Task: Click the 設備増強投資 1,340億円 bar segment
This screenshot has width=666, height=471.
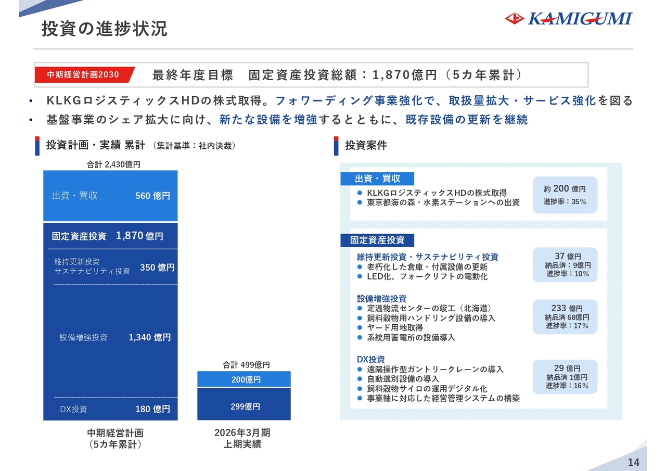Action: pos(110,337)
